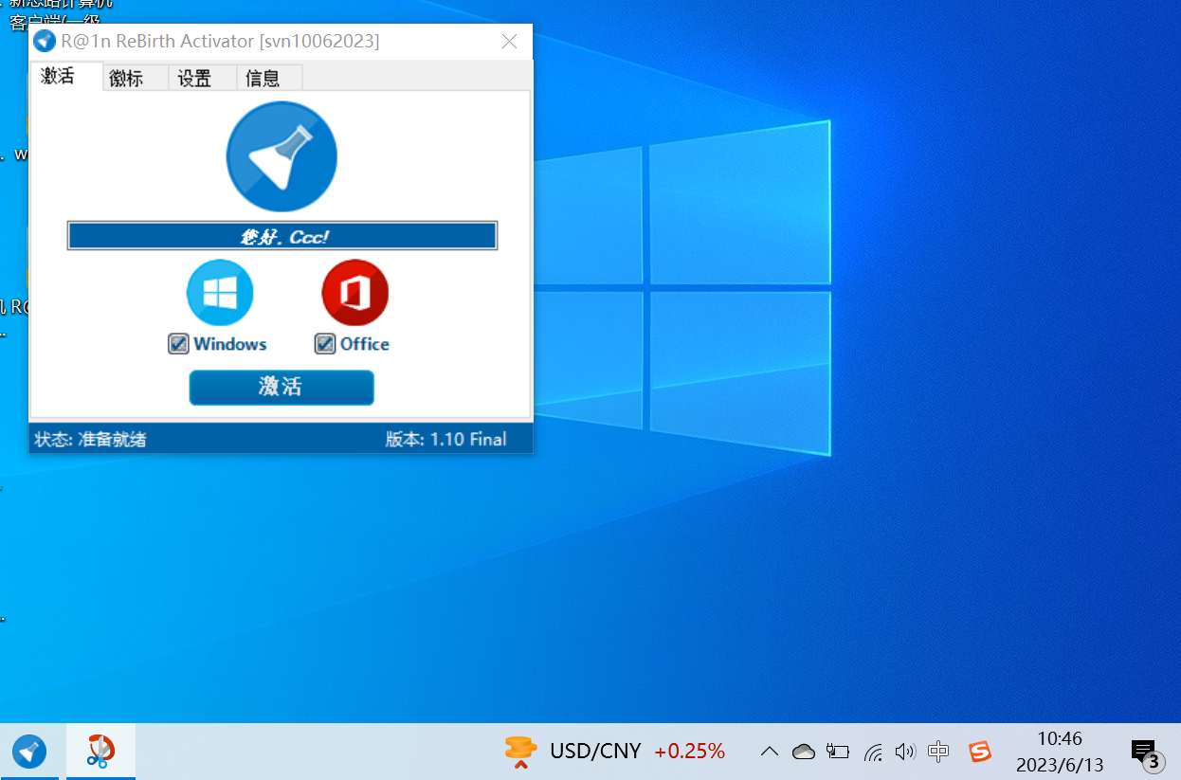Open the USD/CNY +0.25% taskbar widget

(615, 752)
